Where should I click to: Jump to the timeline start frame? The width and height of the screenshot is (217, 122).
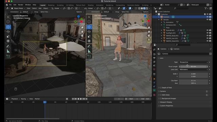[x=73, y=99]
